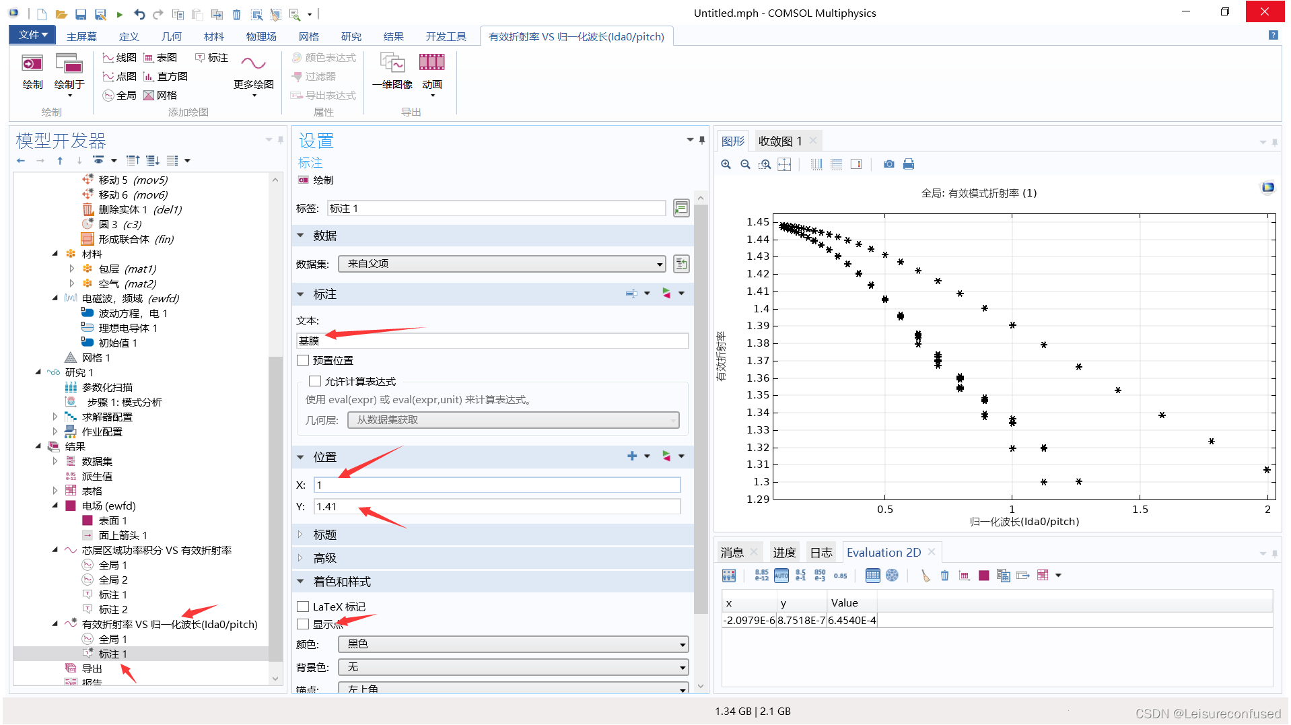The width and height of the screenshot is (1291, 725).
Task: Click the X position input field
Action: (497, 485)
